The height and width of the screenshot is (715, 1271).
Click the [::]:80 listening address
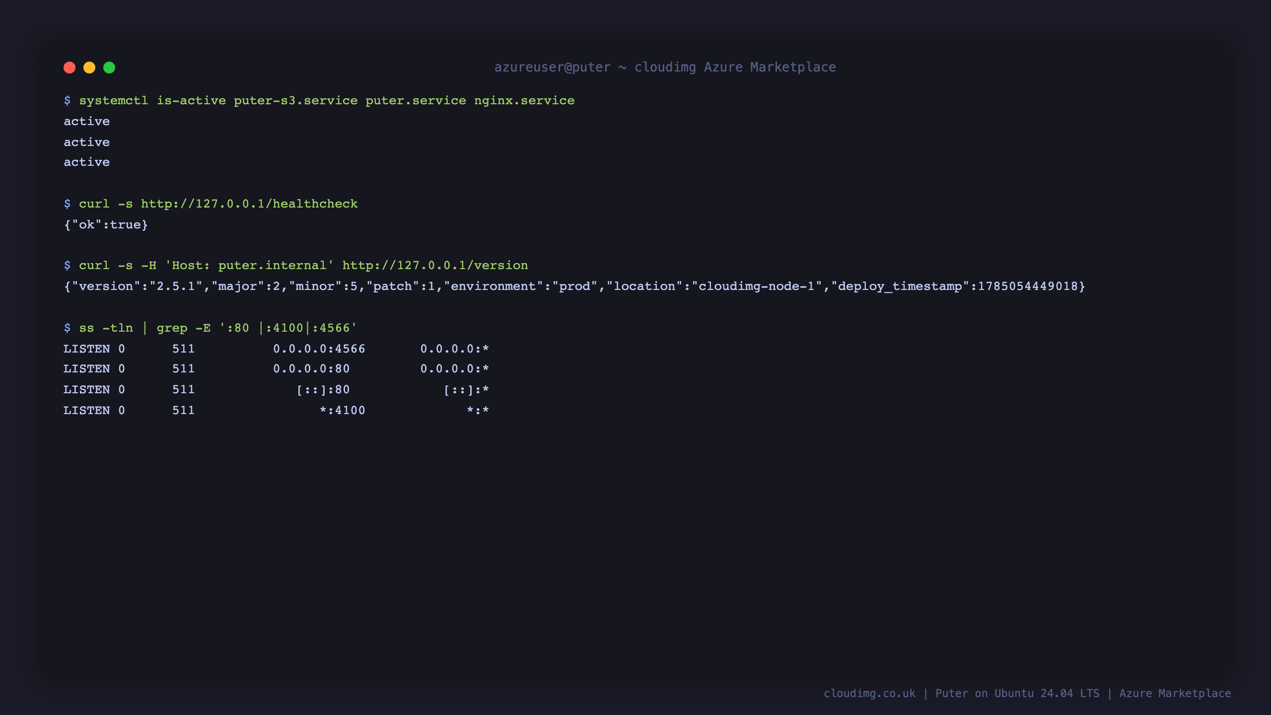pyautogui.click(x=323, y=390)
